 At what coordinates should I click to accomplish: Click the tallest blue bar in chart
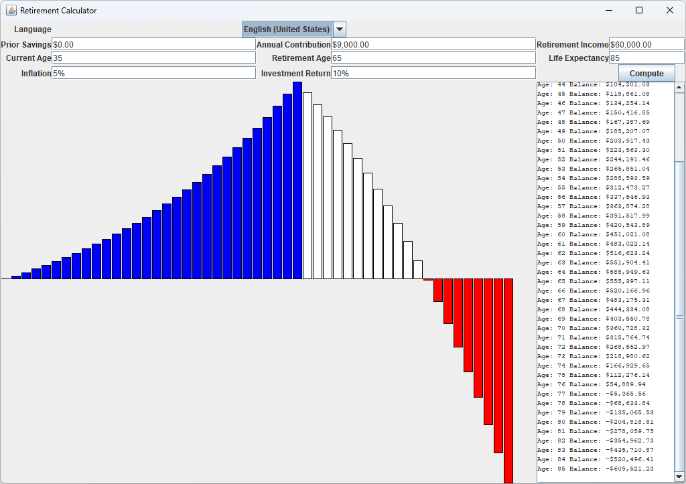[x=297, y=181]
